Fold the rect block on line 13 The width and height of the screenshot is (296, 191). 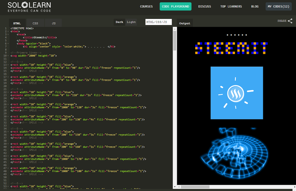coord(8,65)
